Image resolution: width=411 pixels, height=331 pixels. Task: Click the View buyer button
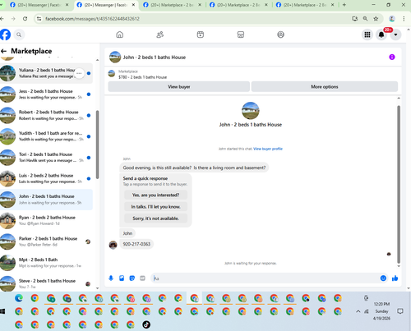click(179, 86)
